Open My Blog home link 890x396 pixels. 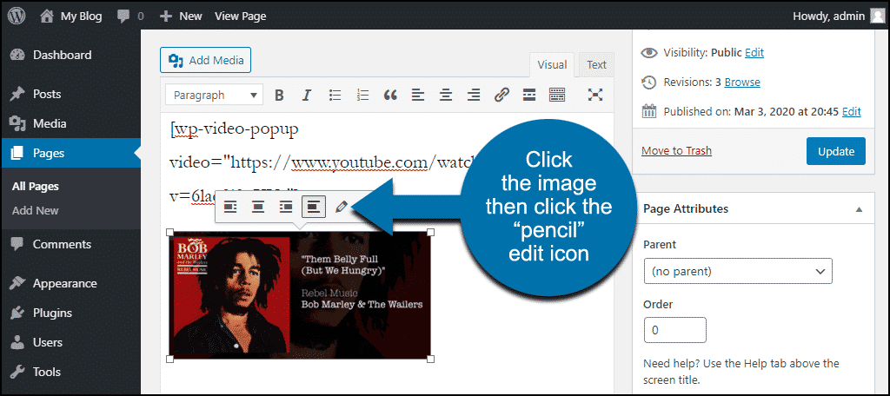[71, 16]
